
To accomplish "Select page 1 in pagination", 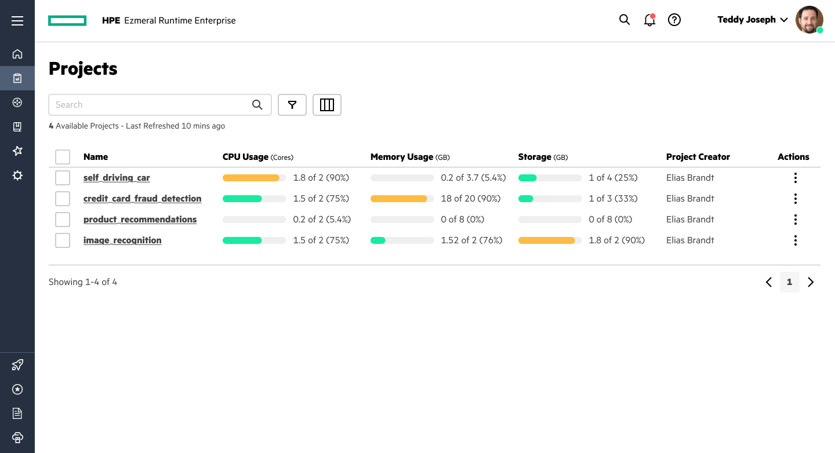I will click(790, 282).
